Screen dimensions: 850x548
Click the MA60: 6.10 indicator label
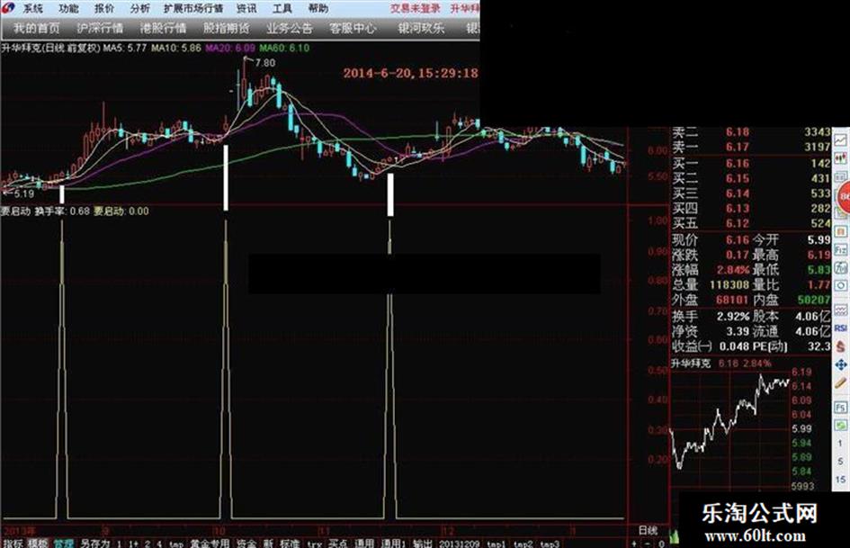pos(284,48)
